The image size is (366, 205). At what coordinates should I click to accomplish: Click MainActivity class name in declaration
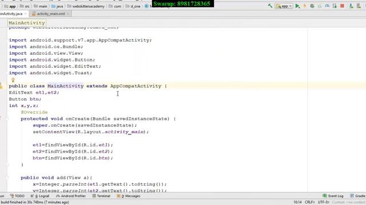pyautogui.click(x=65, y=86)
